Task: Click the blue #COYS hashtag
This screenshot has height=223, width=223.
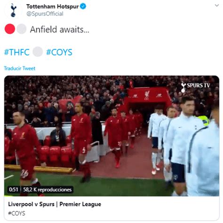Action: (x=59, y=52)
